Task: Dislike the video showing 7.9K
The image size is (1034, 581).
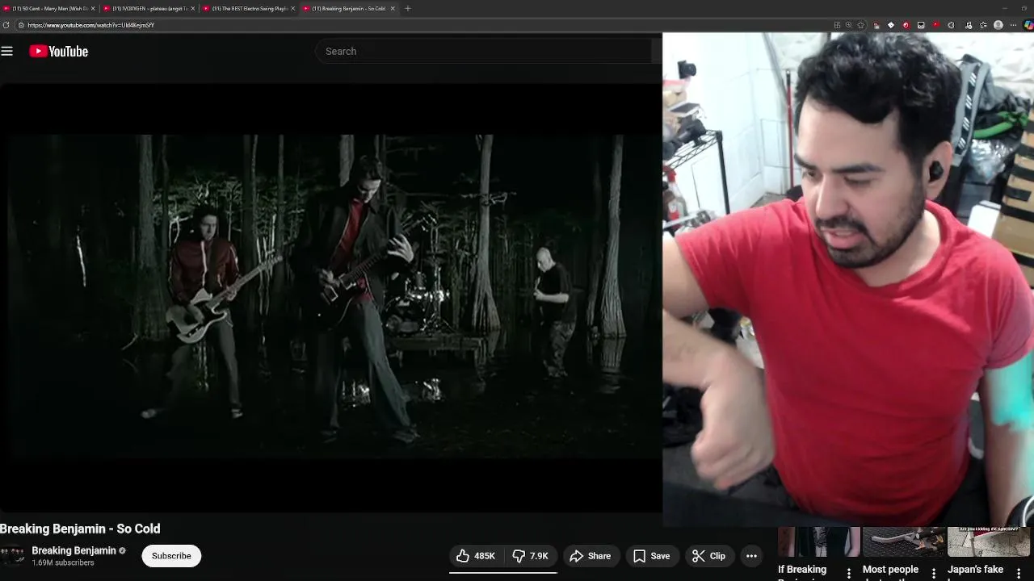Action: 530,556
